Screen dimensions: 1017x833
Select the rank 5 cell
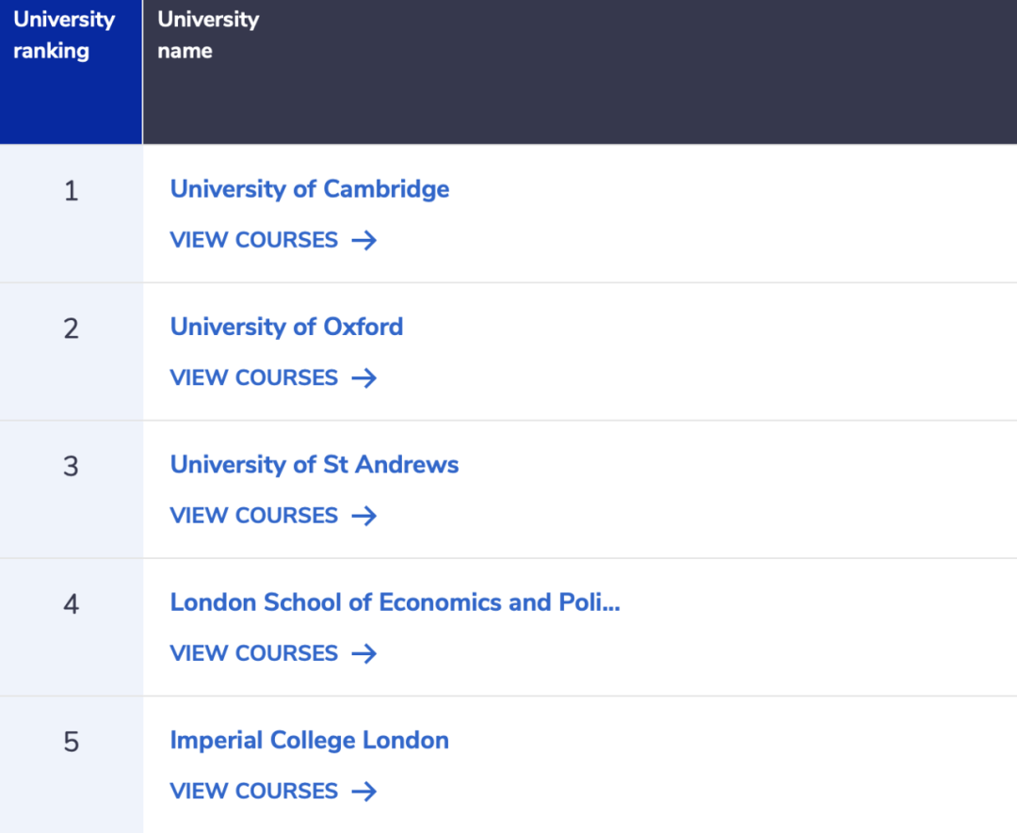[72, 765]
